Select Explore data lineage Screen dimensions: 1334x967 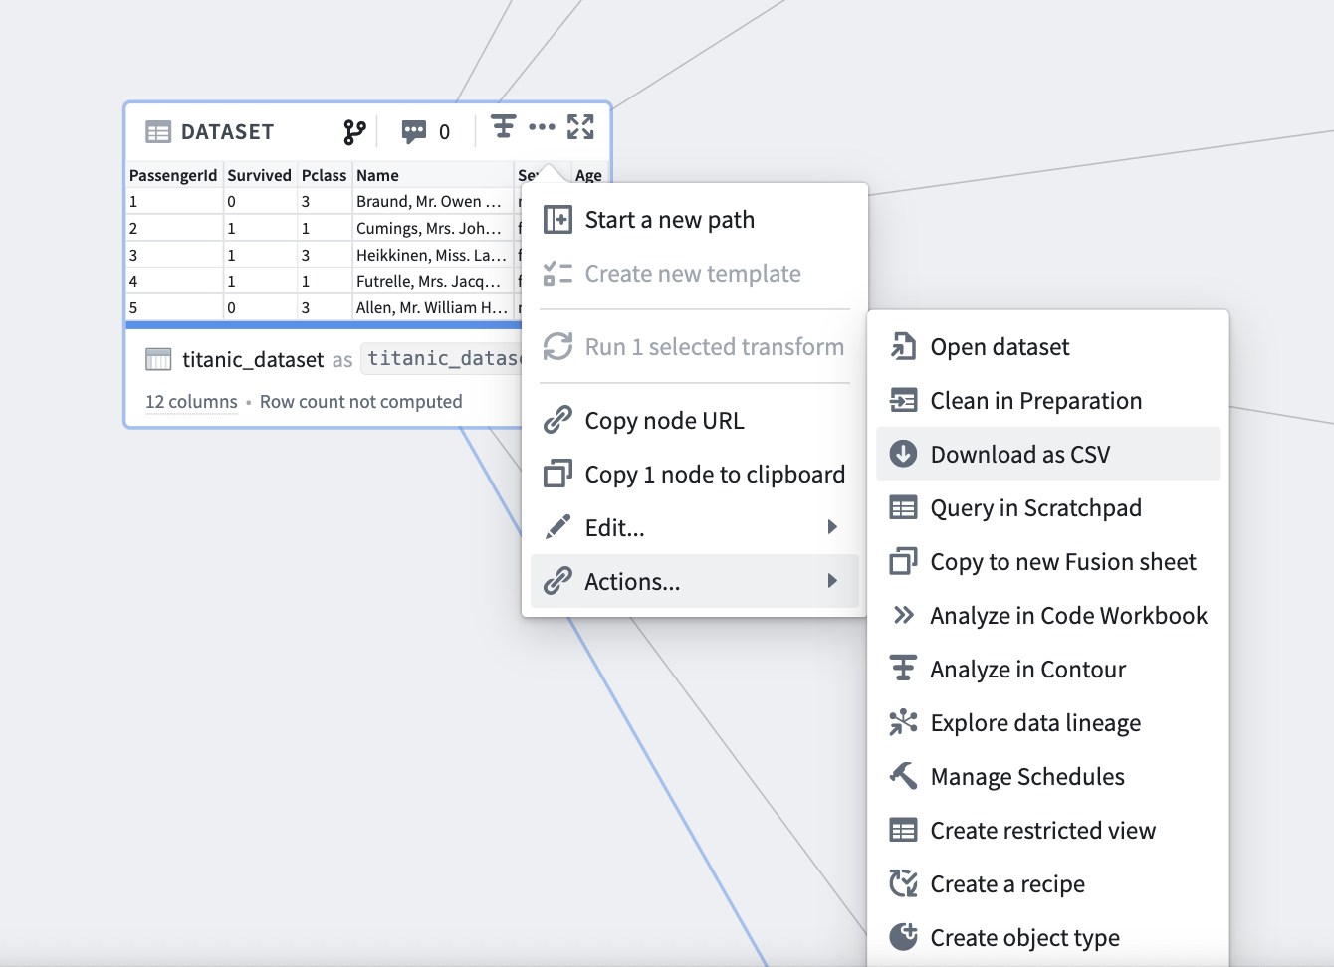point(1048,722)
